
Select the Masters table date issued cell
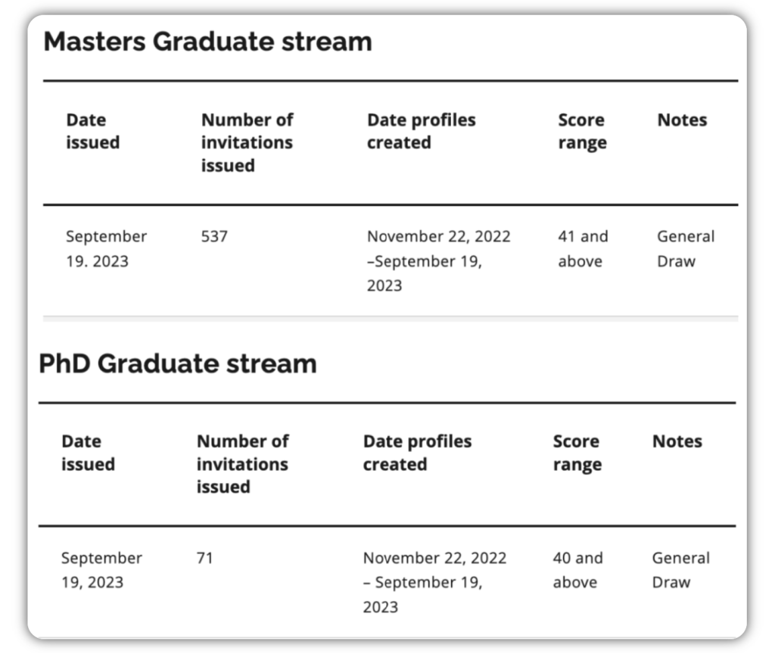click(106, 249)
